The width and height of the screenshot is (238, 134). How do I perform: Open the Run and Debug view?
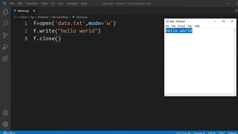click(5, 47)
